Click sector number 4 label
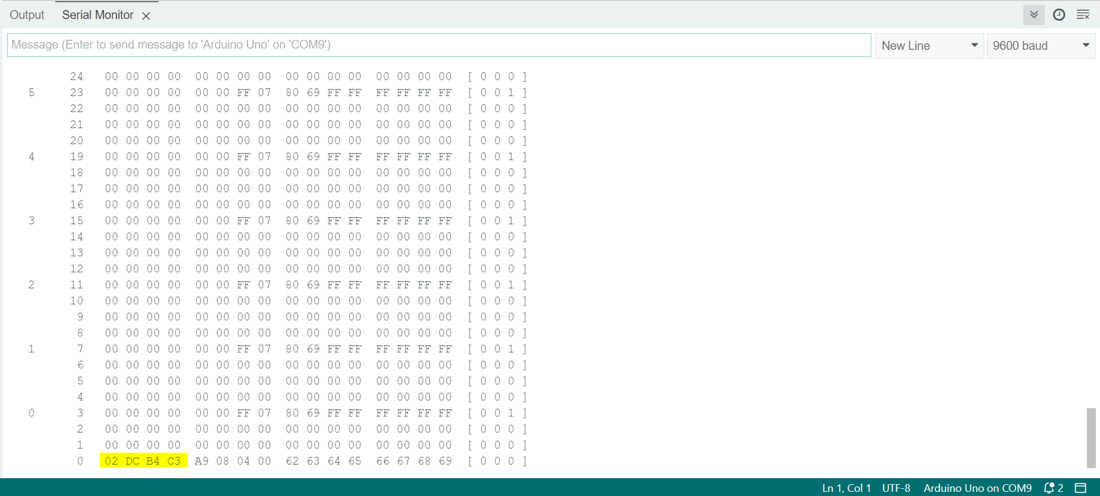Viewport: 1100px width, 496px height. click(31, 157)
